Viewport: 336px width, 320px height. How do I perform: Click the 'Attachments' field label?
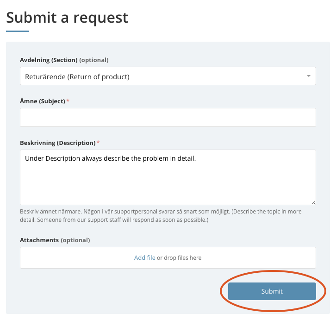39,240
